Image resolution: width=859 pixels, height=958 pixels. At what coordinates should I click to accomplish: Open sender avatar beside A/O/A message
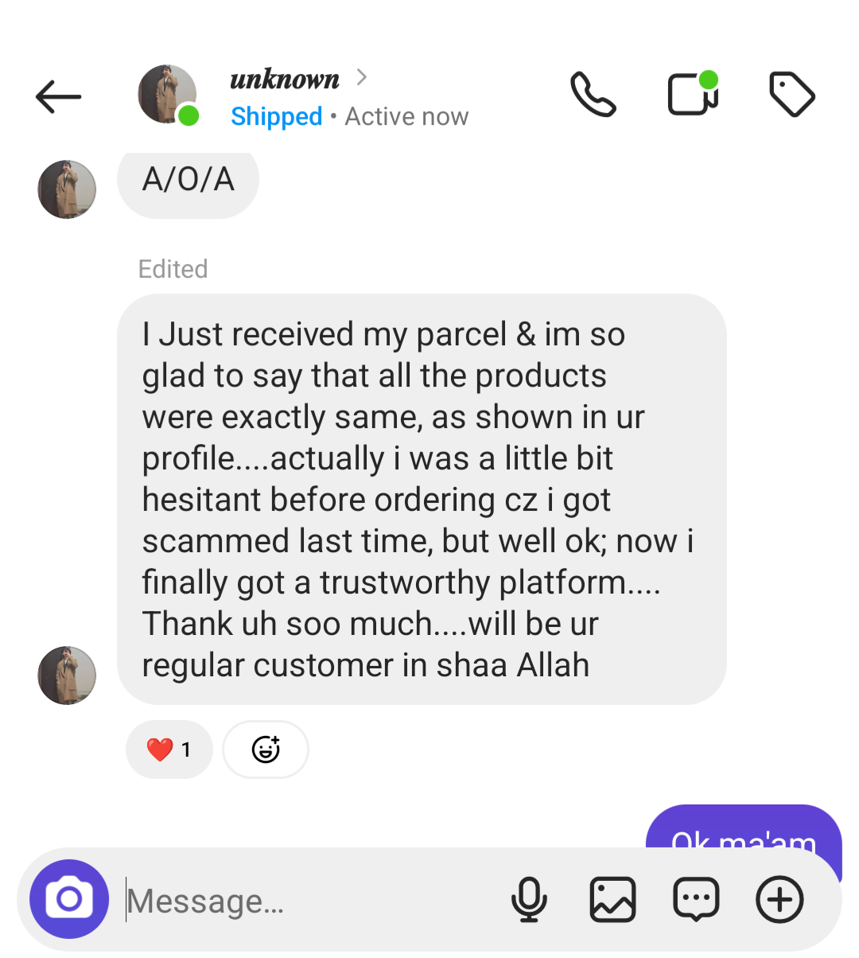pos(67,189)
